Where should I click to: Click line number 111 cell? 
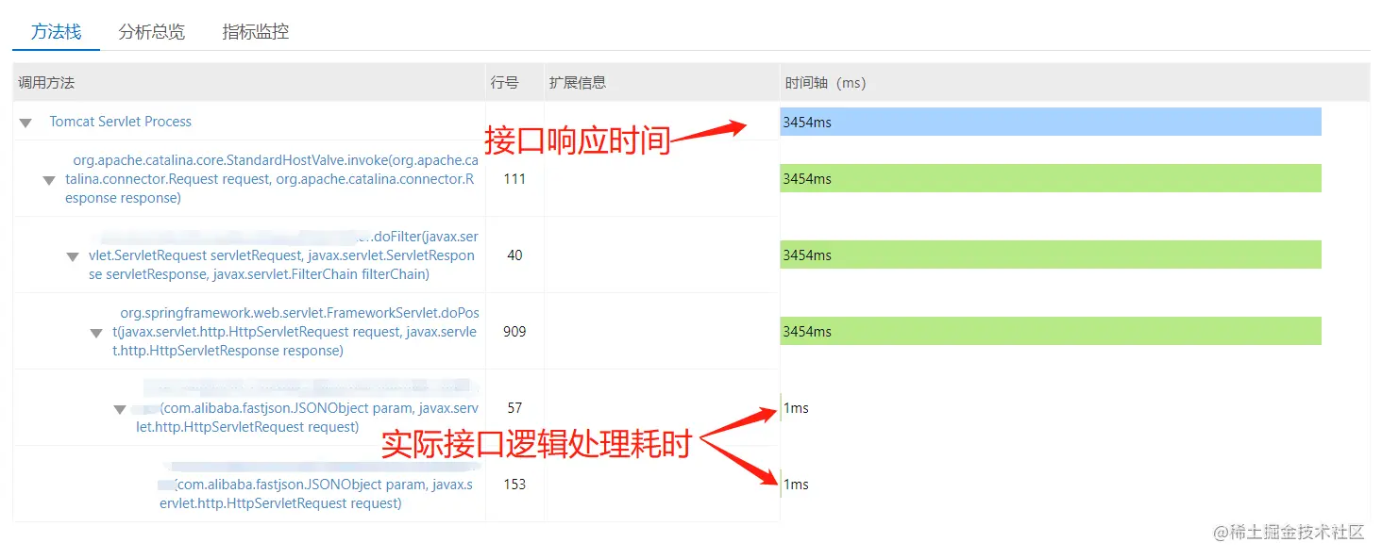tap(514, 179)
